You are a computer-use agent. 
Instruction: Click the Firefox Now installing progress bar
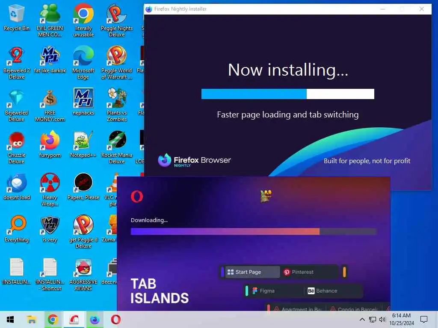coord(288,94)
